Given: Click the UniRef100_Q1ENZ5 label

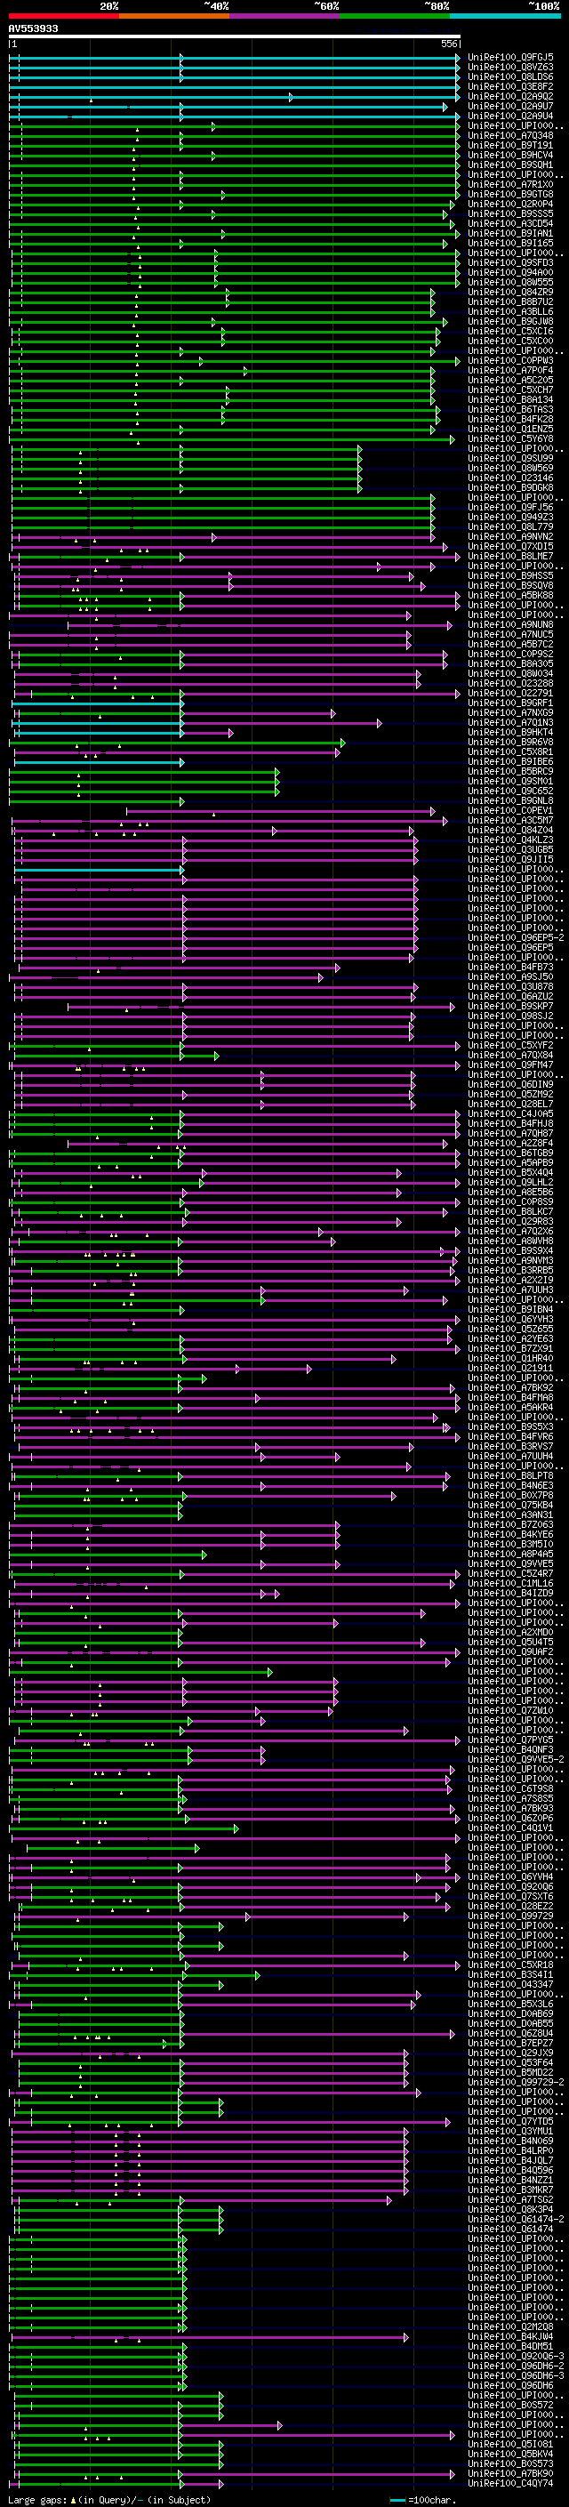Looking at the screenshot, I should click(x=509, y=430).
